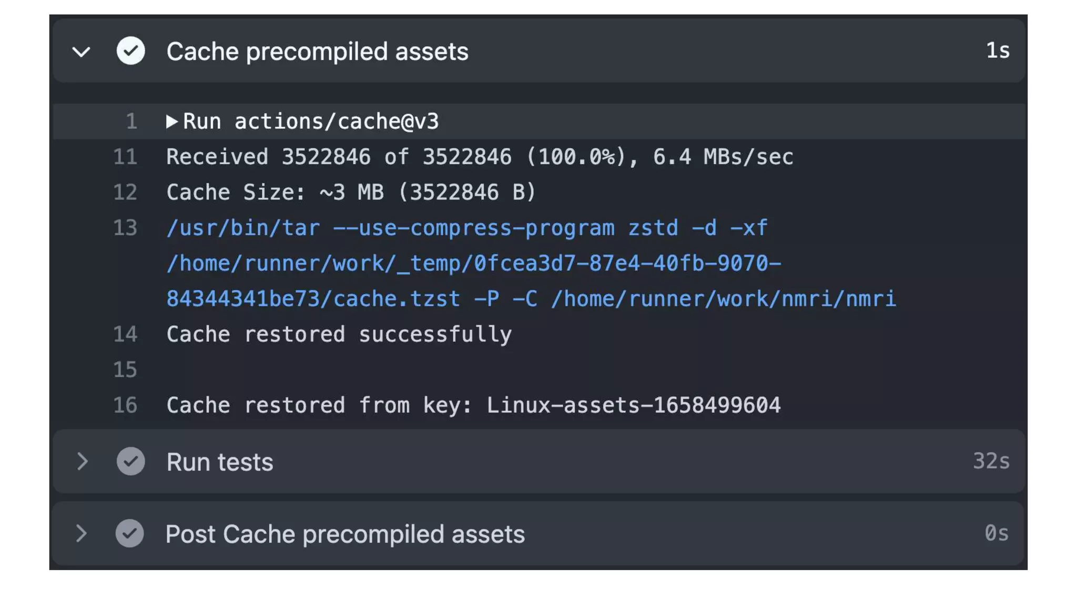
Task: Select log line number 14
Action: click(x=125, y=335)
